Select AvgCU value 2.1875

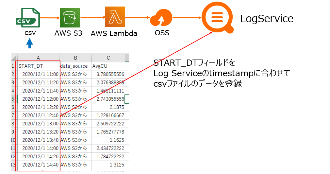[108, 107]
